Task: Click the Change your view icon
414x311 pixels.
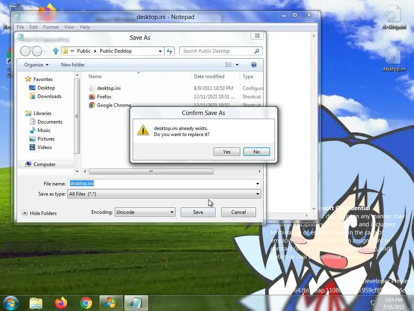Action: click(228, 65)
